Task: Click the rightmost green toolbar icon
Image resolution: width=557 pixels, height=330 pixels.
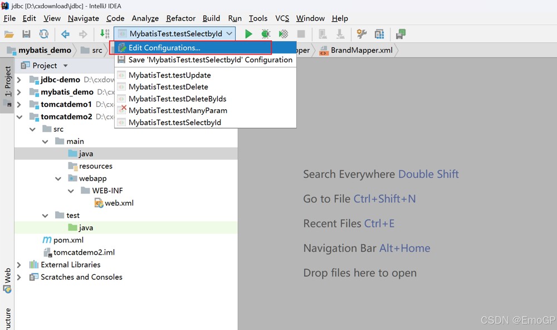Action: click(400, 34)
